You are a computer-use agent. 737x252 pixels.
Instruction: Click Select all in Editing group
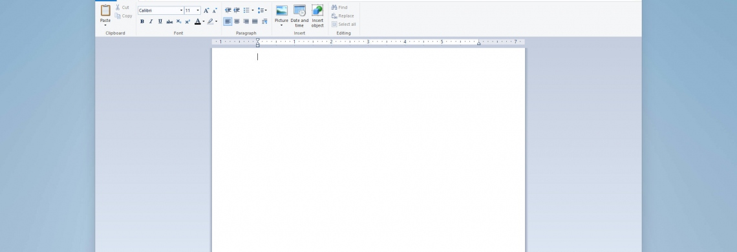tap(343, 25)
